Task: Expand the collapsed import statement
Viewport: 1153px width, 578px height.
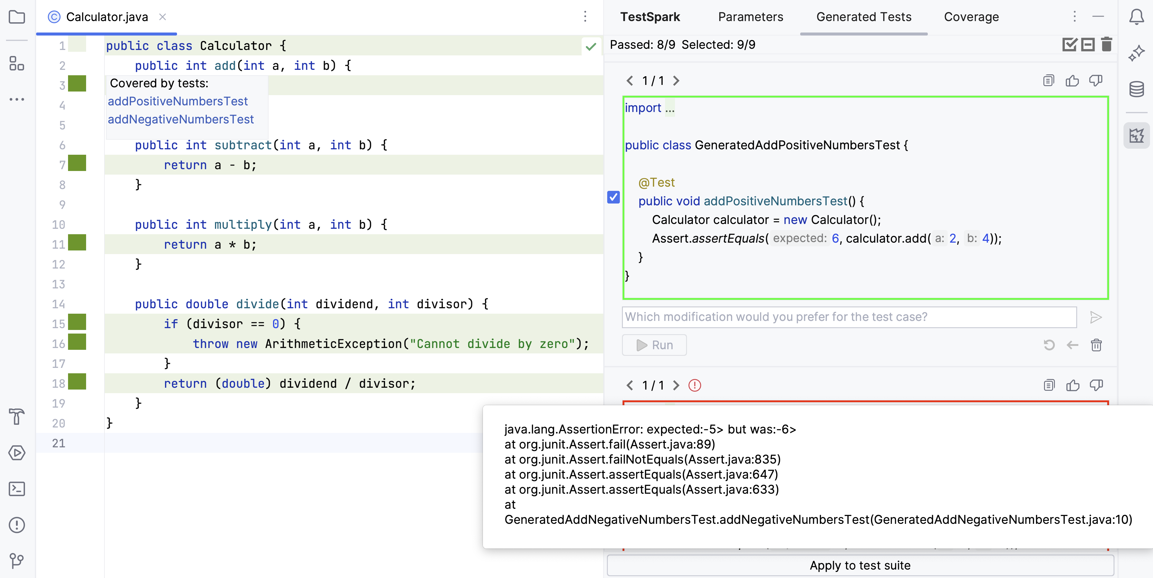Action: (x=670, y=108)
